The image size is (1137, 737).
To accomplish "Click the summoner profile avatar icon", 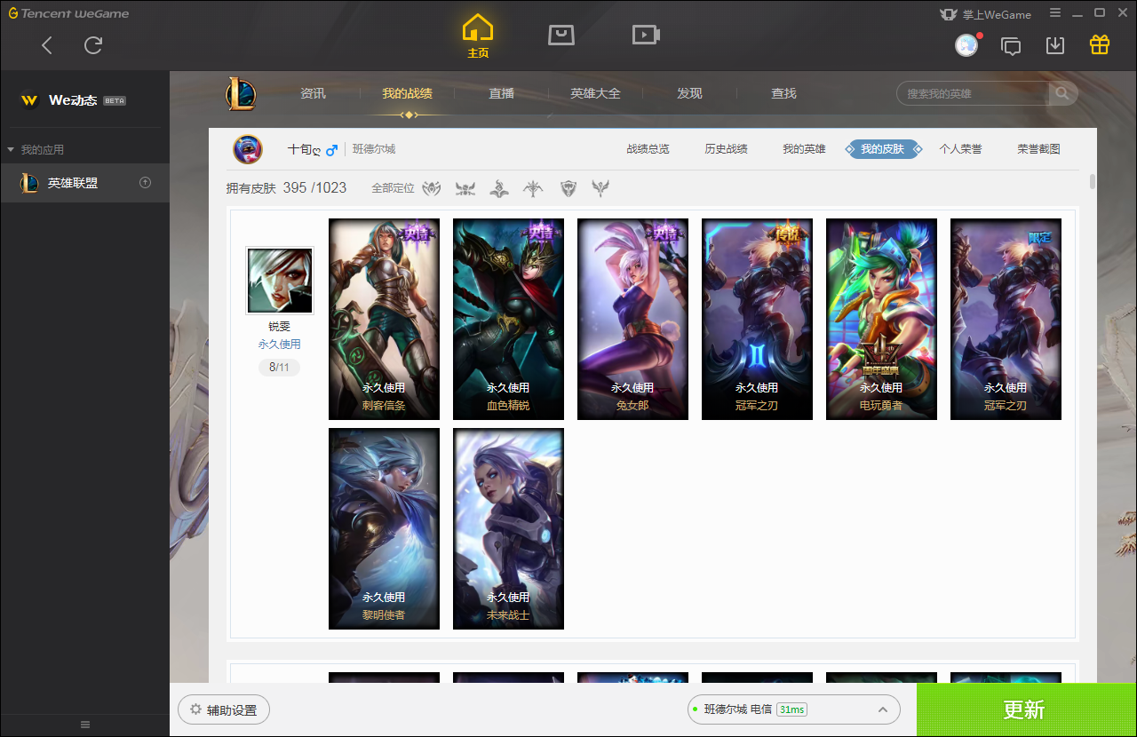I will click(248, 149).
